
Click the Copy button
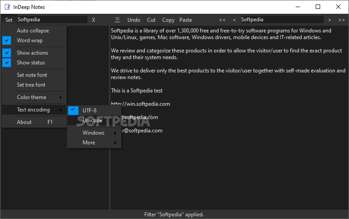coord(168,20)
